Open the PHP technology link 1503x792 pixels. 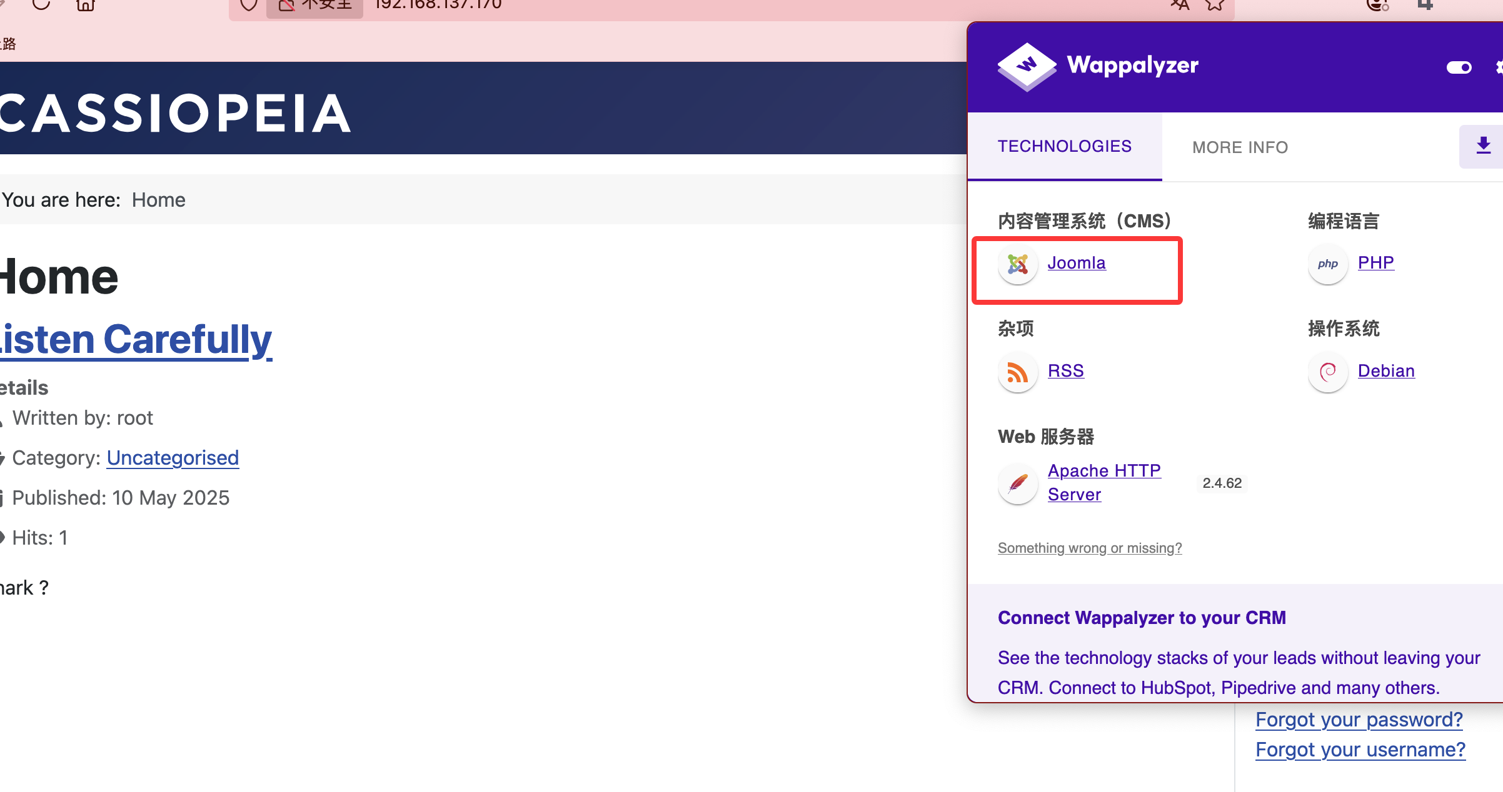[1375, 262]
